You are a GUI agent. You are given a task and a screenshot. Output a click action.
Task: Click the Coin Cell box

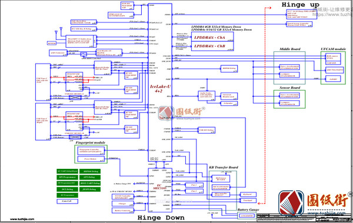tap(67, 201)
